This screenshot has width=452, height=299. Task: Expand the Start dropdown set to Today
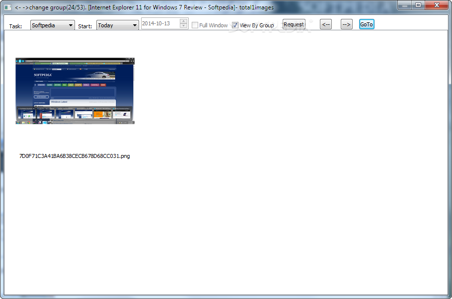[118, 25]
